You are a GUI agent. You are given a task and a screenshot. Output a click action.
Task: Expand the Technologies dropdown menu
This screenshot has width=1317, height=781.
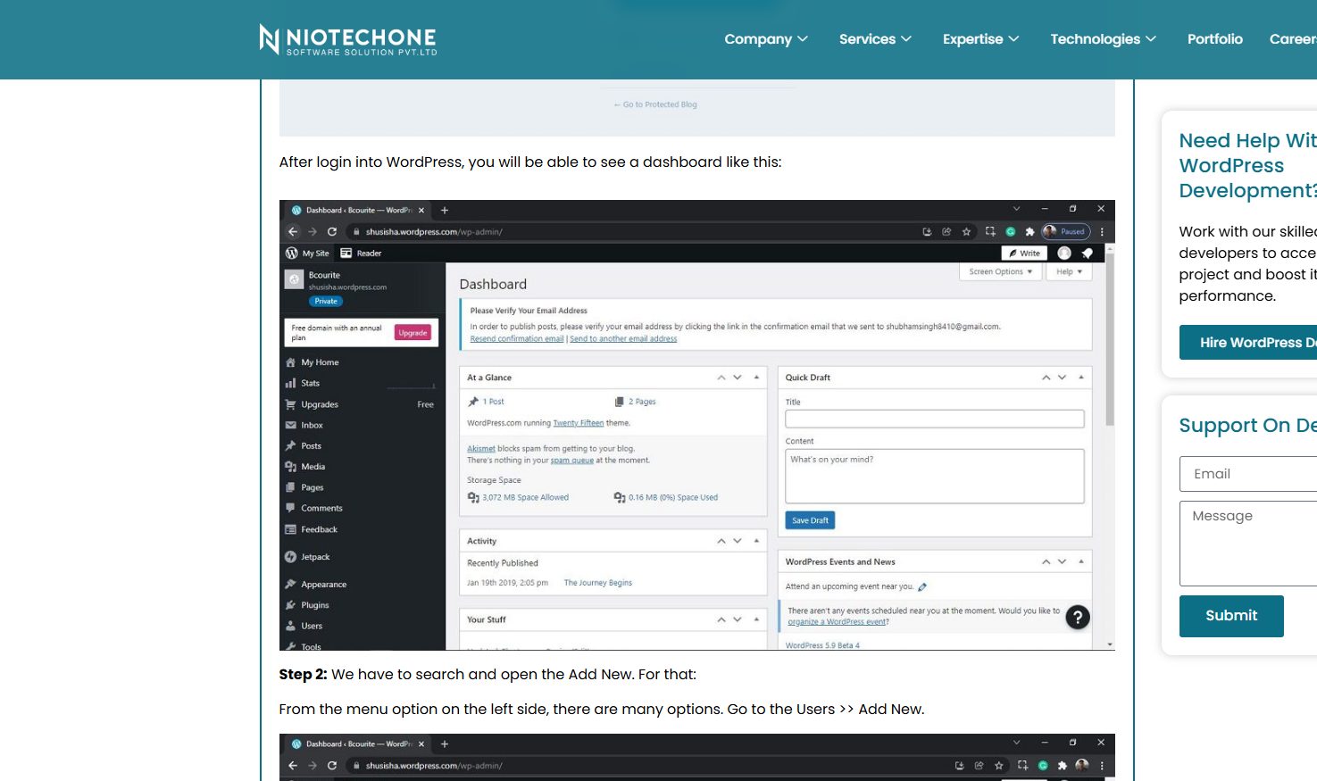[1102, 39]
